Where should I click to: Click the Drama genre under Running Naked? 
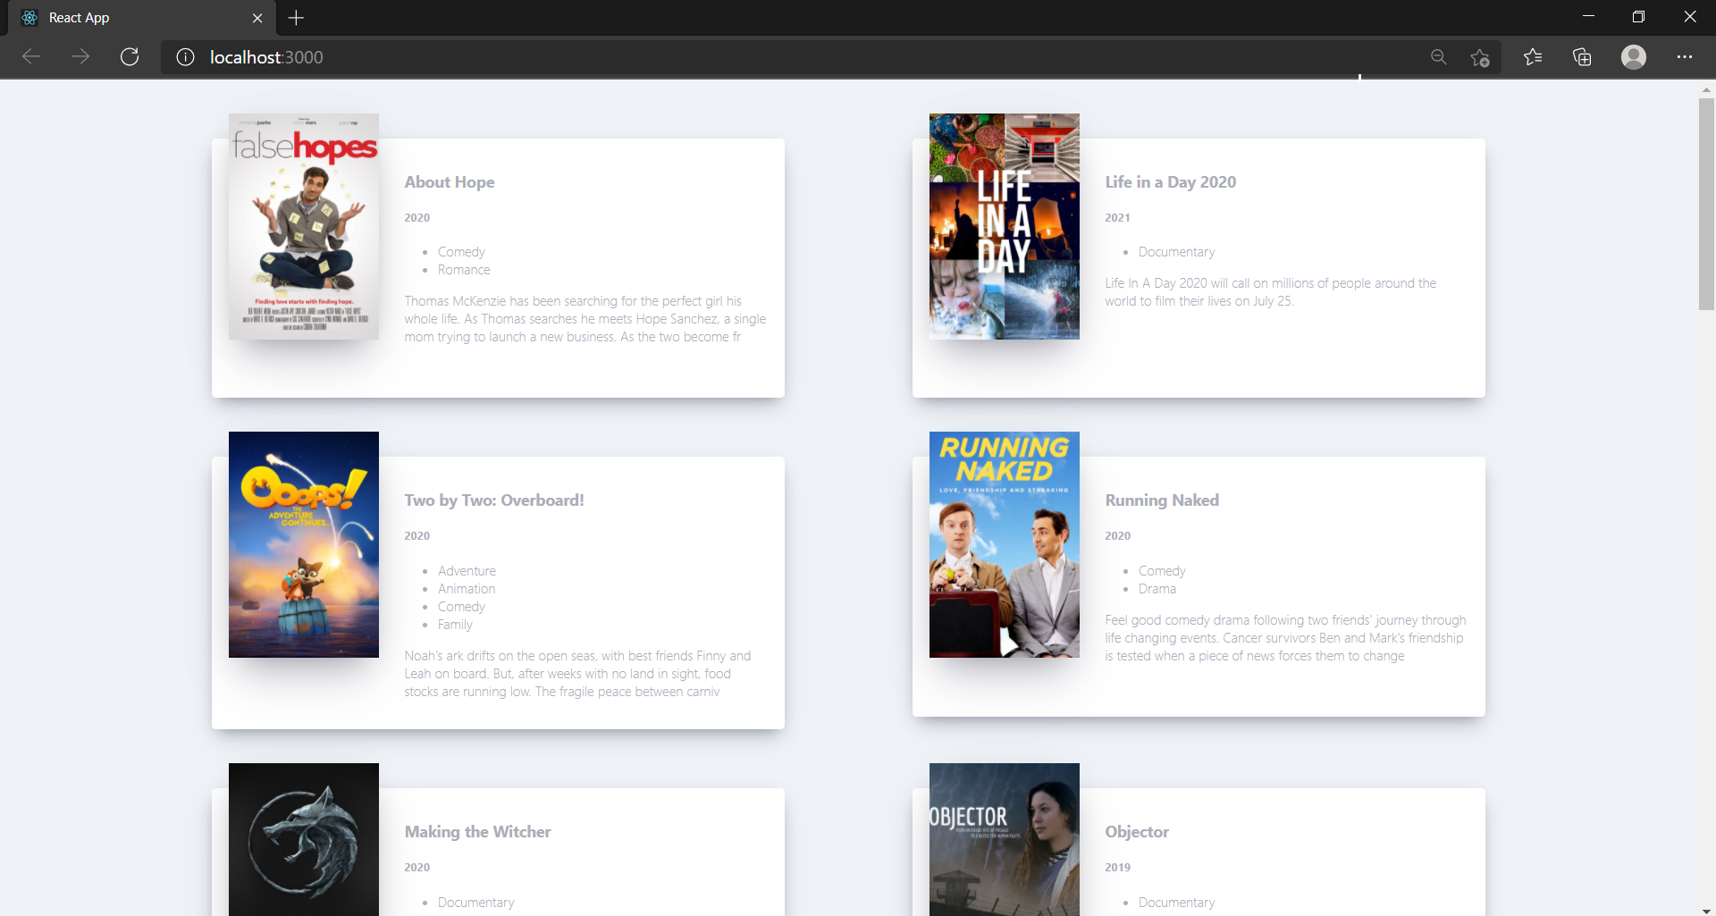tap(1157, 589)
